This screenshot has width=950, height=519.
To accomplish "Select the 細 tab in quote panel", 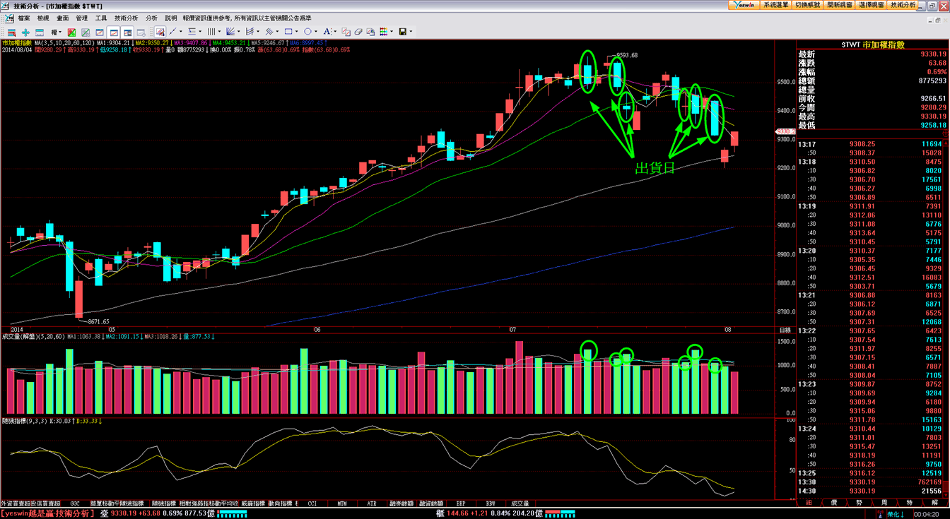I will (809, 503).
